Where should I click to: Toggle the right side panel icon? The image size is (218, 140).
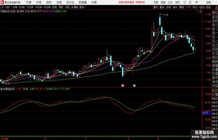coord(200,11)
